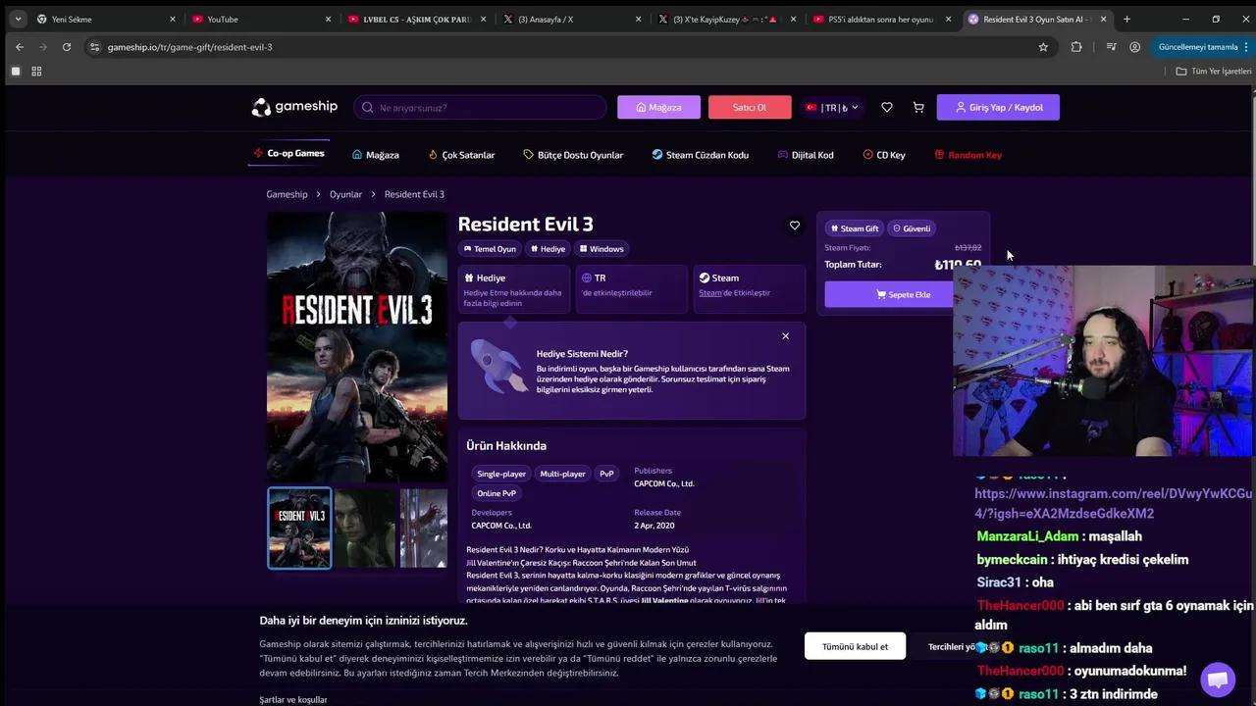Open the browser extensions puzzle icon
The height and width of the screenshot is (706, 1256).
click(1076, 46)
